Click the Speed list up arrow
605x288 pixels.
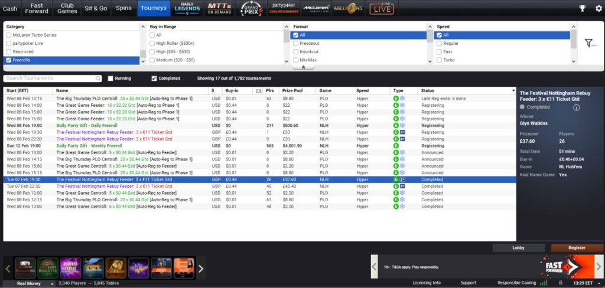pos(573,27)
